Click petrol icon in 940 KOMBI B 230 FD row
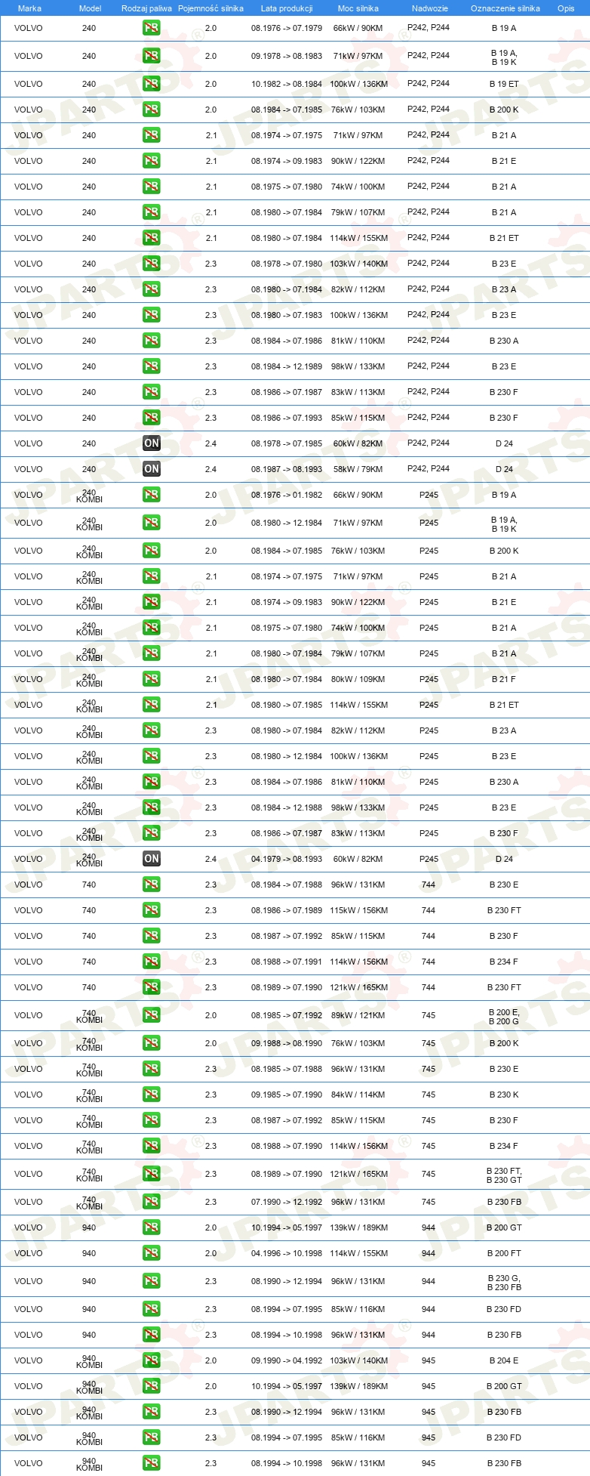The width and height of the screenshot is (590, 1476). pyautogui.click(x=151, y=1437)
